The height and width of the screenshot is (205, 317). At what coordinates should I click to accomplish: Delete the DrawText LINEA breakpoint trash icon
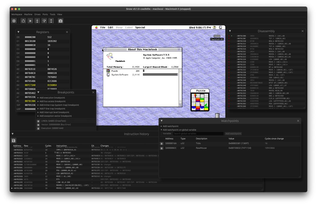click(38, 121)
